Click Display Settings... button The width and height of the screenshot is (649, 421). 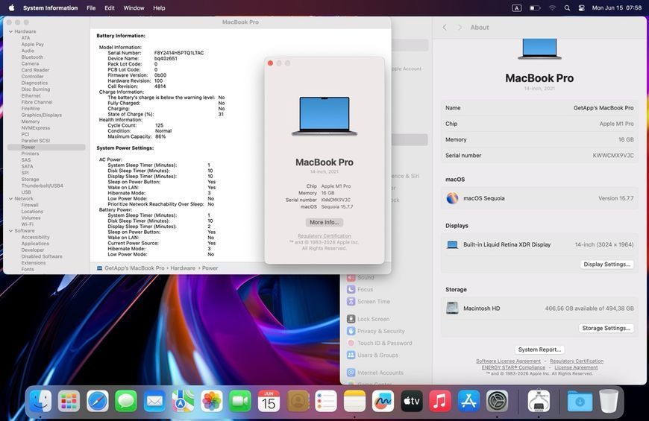pyautogui.click(x=606, y=265)
